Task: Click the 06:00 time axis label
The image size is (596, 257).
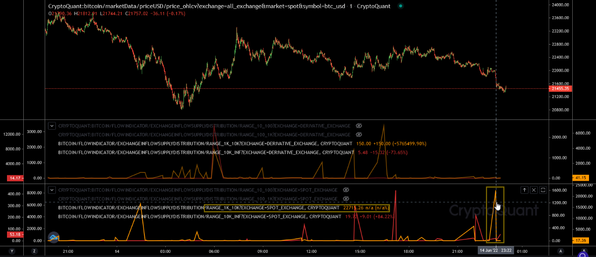Action: (x=214, y=251)
